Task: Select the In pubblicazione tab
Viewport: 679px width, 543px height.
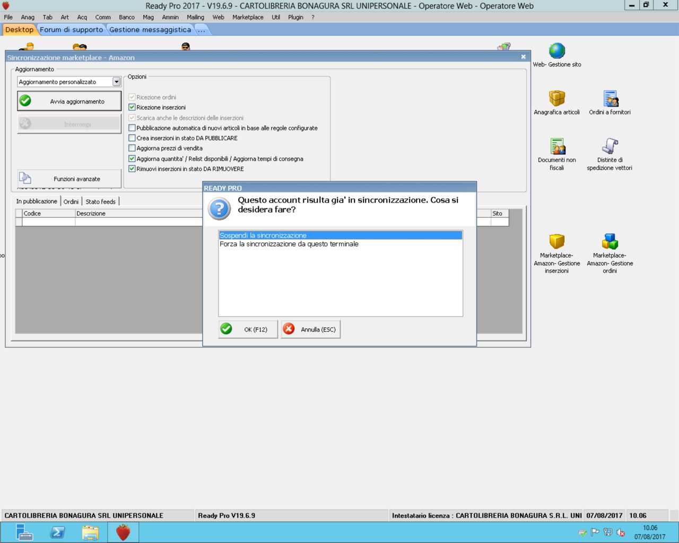Action: pos(37,202)
